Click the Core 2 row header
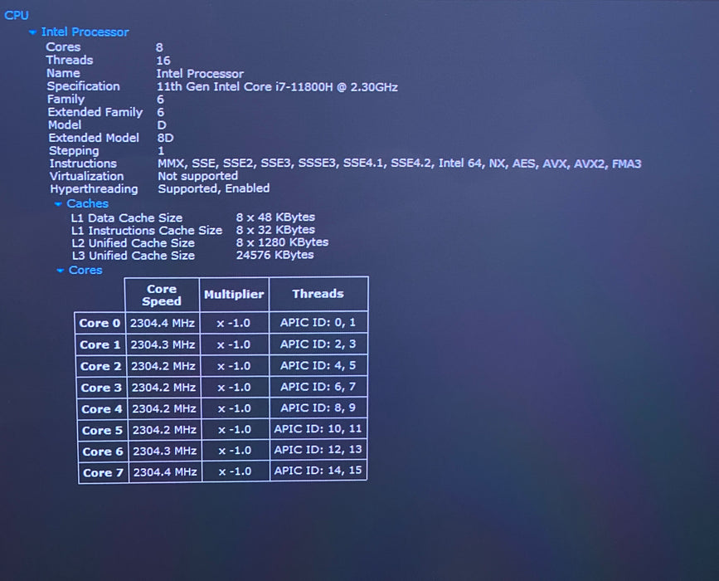719x581 pixels. [x=101, y=366]
